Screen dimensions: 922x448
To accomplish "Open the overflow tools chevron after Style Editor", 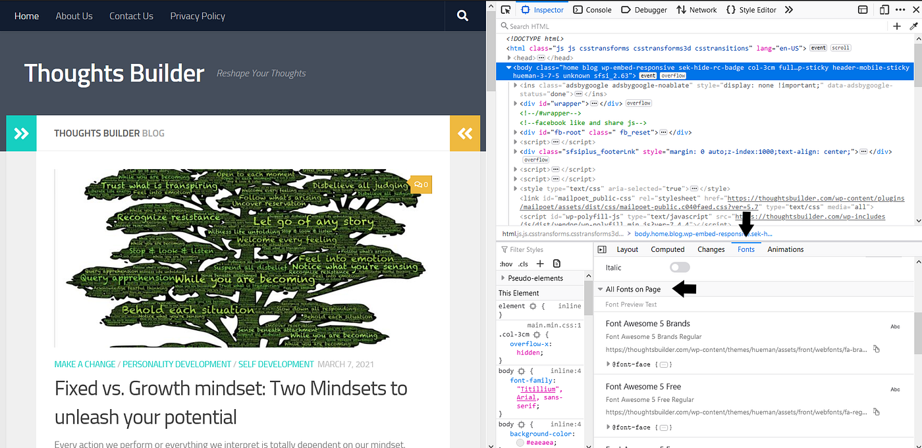I will 789,10.
